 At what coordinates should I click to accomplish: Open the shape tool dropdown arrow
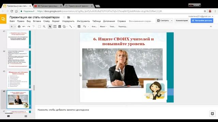click(x=67, y=26)
